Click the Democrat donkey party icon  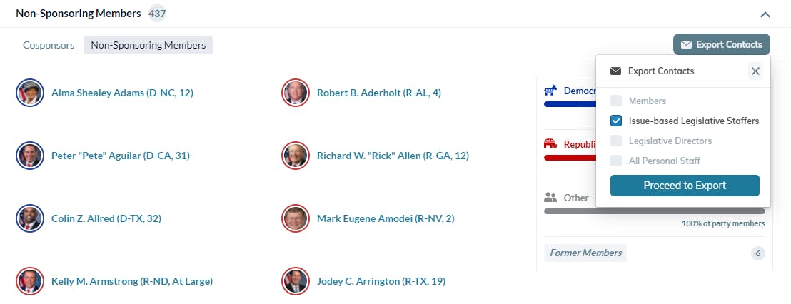pos(550,91)
